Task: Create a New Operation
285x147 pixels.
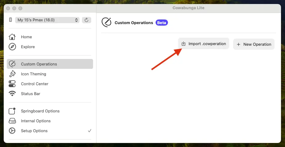Action: (254, 44)
